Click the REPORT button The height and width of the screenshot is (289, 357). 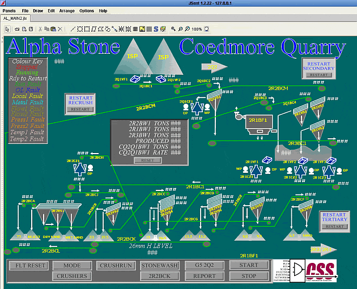tap(205, 276)
